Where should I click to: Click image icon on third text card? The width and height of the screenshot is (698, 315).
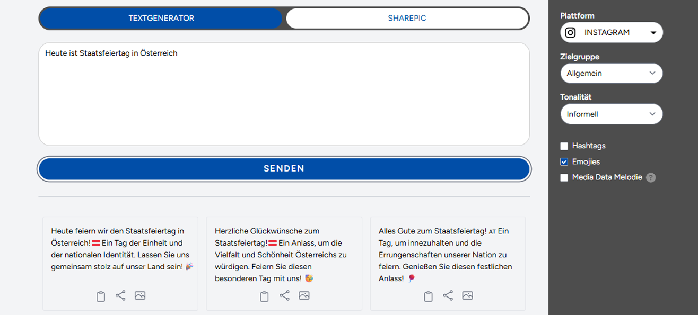[467, 295]
